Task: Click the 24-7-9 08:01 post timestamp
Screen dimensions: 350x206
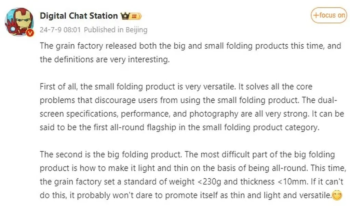Action: click(60, 30)
